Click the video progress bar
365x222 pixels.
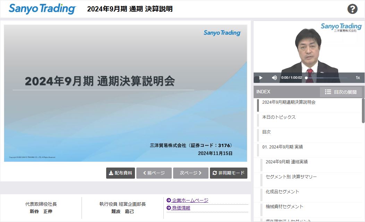[326, 78]
